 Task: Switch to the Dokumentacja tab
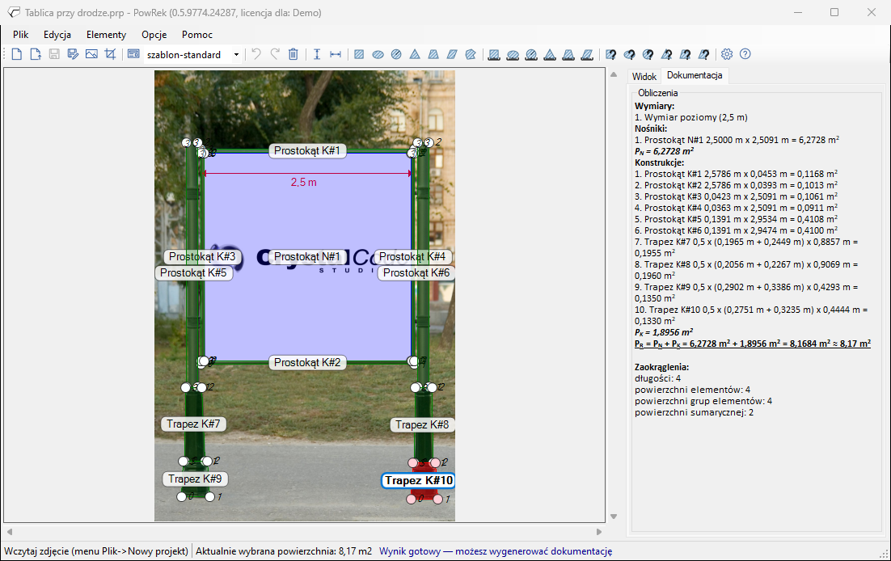click(695, 75)
